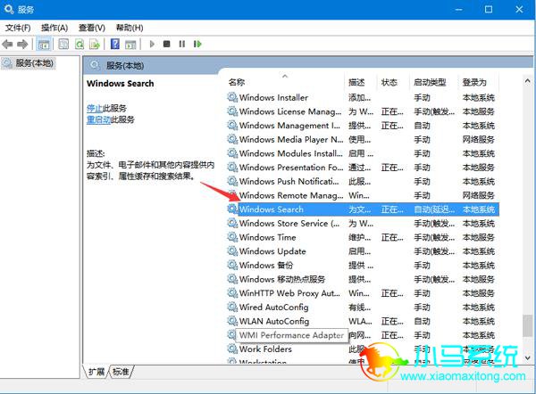Viewport: 536px width, 394px height.
Task: Switch to the 扩展 tab
Action: (96, 372)
